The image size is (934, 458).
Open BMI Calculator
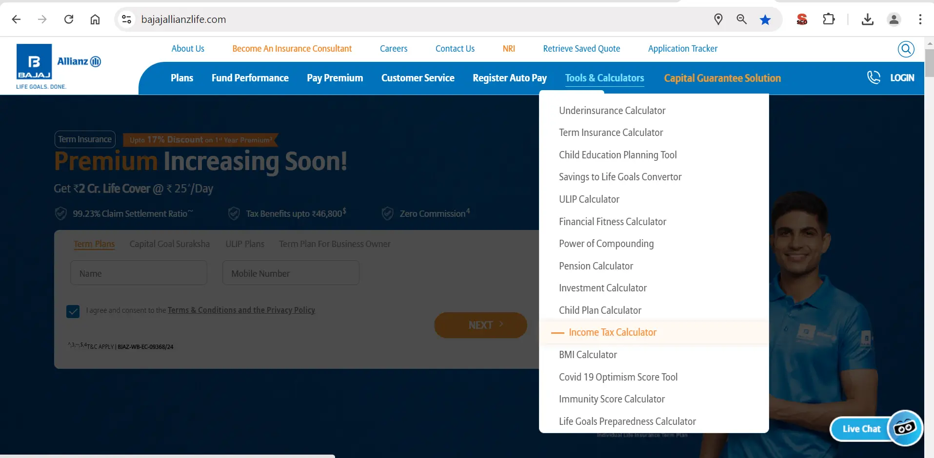click(588, 355)
